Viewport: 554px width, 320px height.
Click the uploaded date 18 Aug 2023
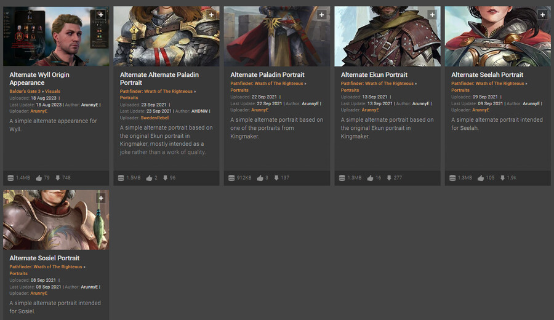pos(44,98)
